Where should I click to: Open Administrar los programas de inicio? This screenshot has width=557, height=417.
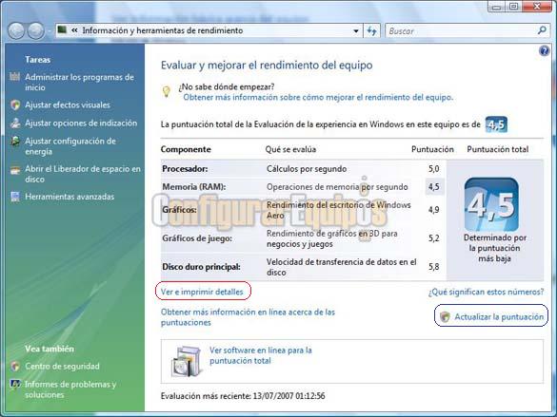point(79,83)
